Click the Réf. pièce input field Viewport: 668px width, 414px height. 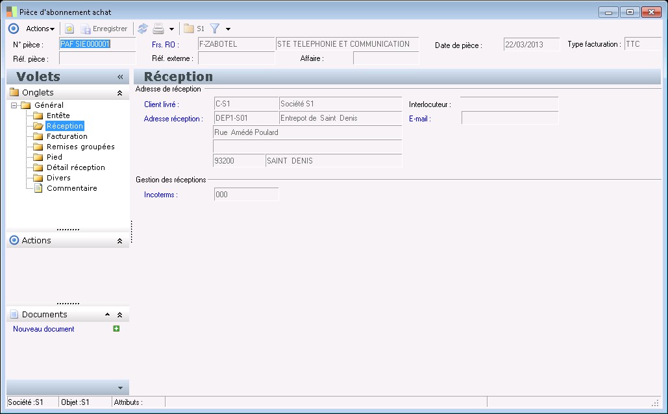pos(97,58)
